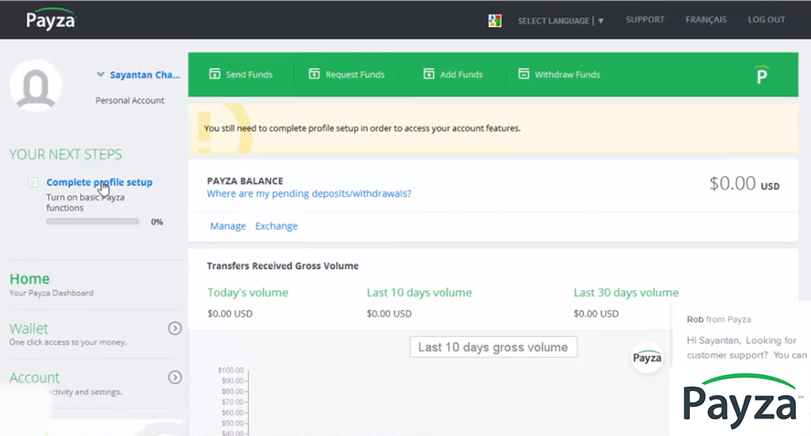Expand the account name dropdown arrow
This screenshot has height=436, width=811.
click(101, 75)
